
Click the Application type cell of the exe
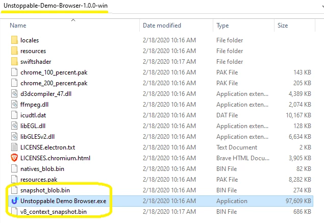click(x=232, y=201)
